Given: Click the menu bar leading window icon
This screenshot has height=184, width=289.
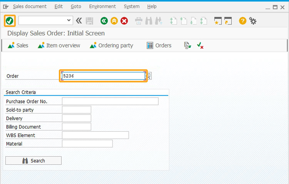Looking at the screenshot, I should (x=6, y=7).
